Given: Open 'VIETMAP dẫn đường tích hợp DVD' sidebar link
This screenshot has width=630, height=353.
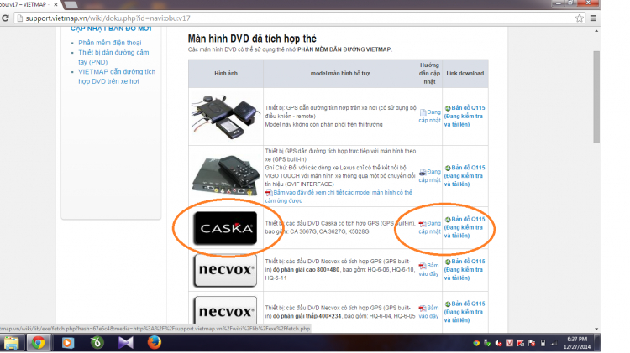Looking at the screenshot, I should (x=117, y=76).
